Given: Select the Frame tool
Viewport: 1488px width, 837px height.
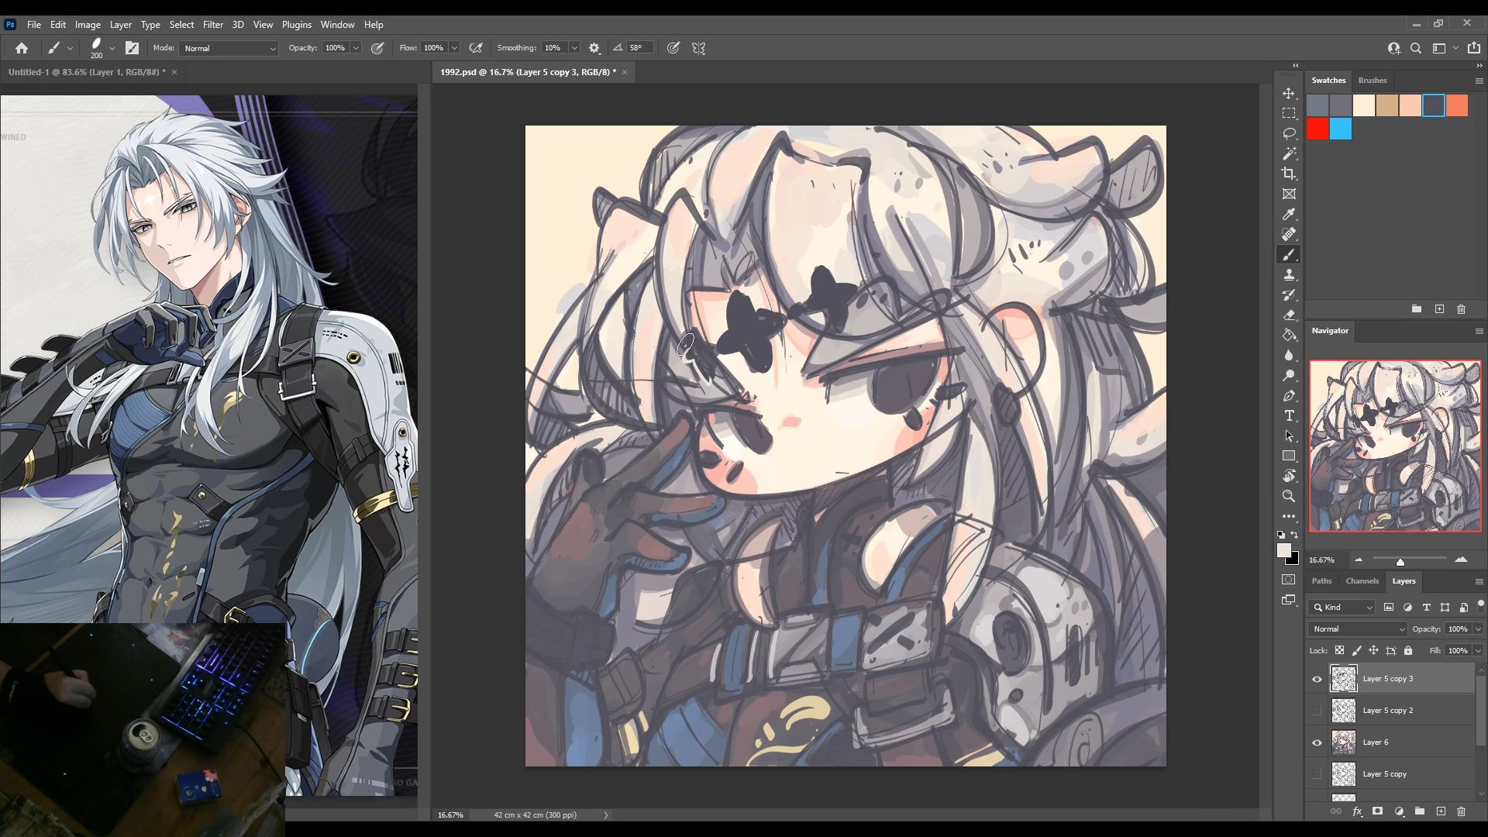Looking at the screenshot, I should pyautogui.click(x=1289, y=194).
